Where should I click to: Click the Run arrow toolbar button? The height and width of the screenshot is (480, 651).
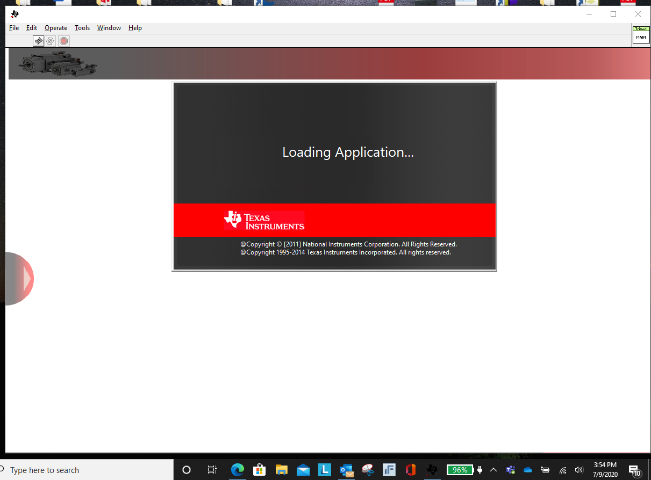[39, 41]
